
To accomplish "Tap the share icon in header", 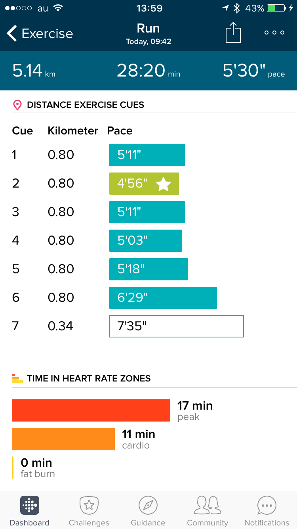I will coord(233,33).
